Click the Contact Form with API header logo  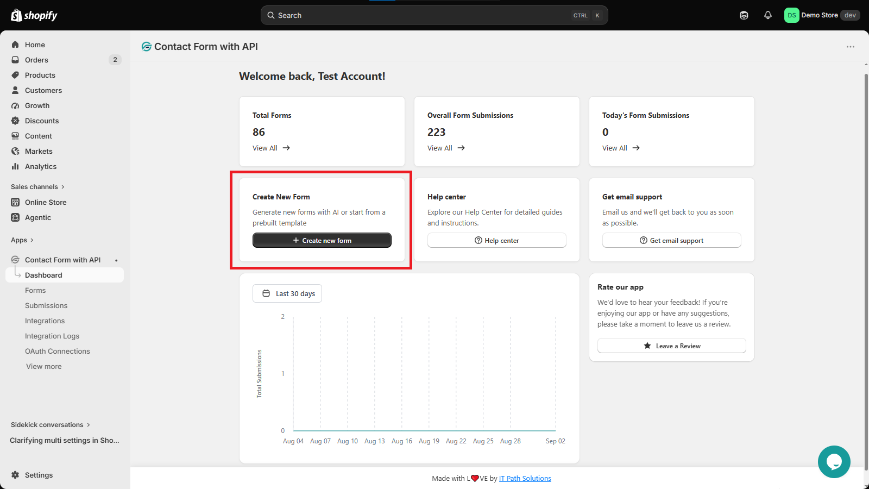click(x=146, y=47)
